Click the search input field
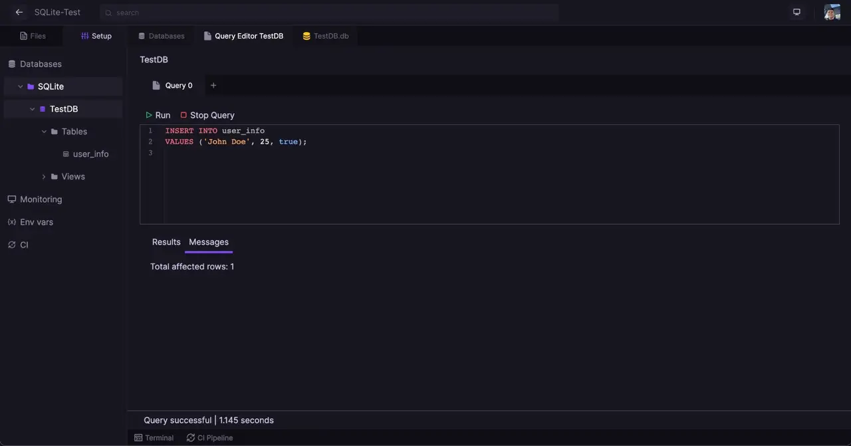The image size is (851, 446). point(329,13)
